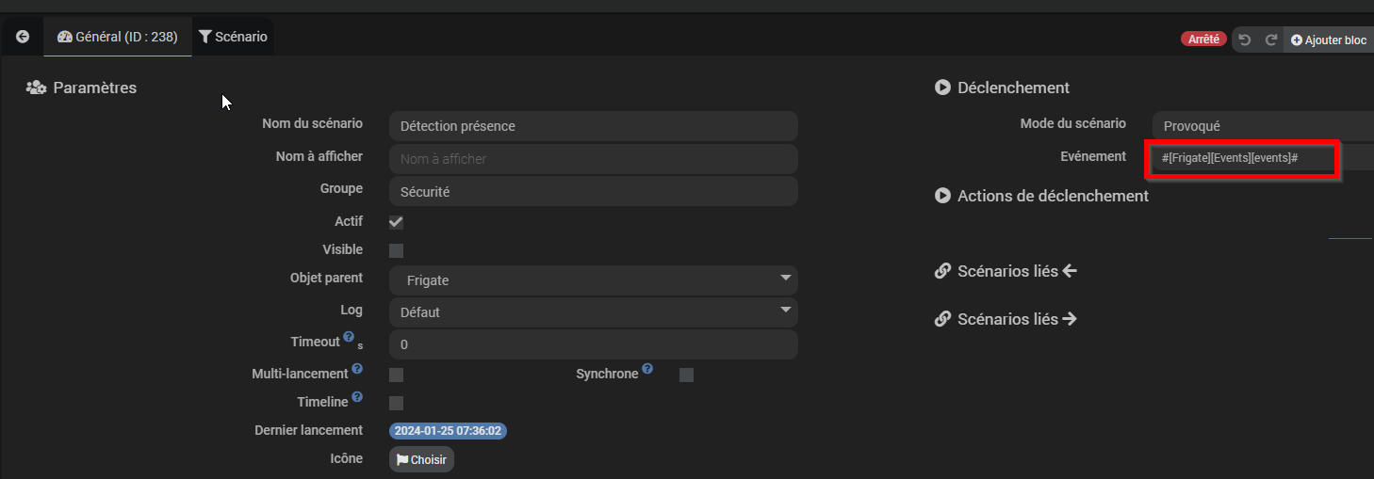
Task: Switch to the Scénario tab
Action: [x=234, y=37]
